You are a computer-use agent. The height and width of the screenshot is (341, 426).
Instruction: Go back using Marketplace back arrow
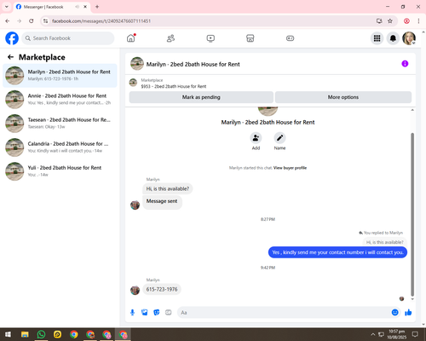pos(10,57)
